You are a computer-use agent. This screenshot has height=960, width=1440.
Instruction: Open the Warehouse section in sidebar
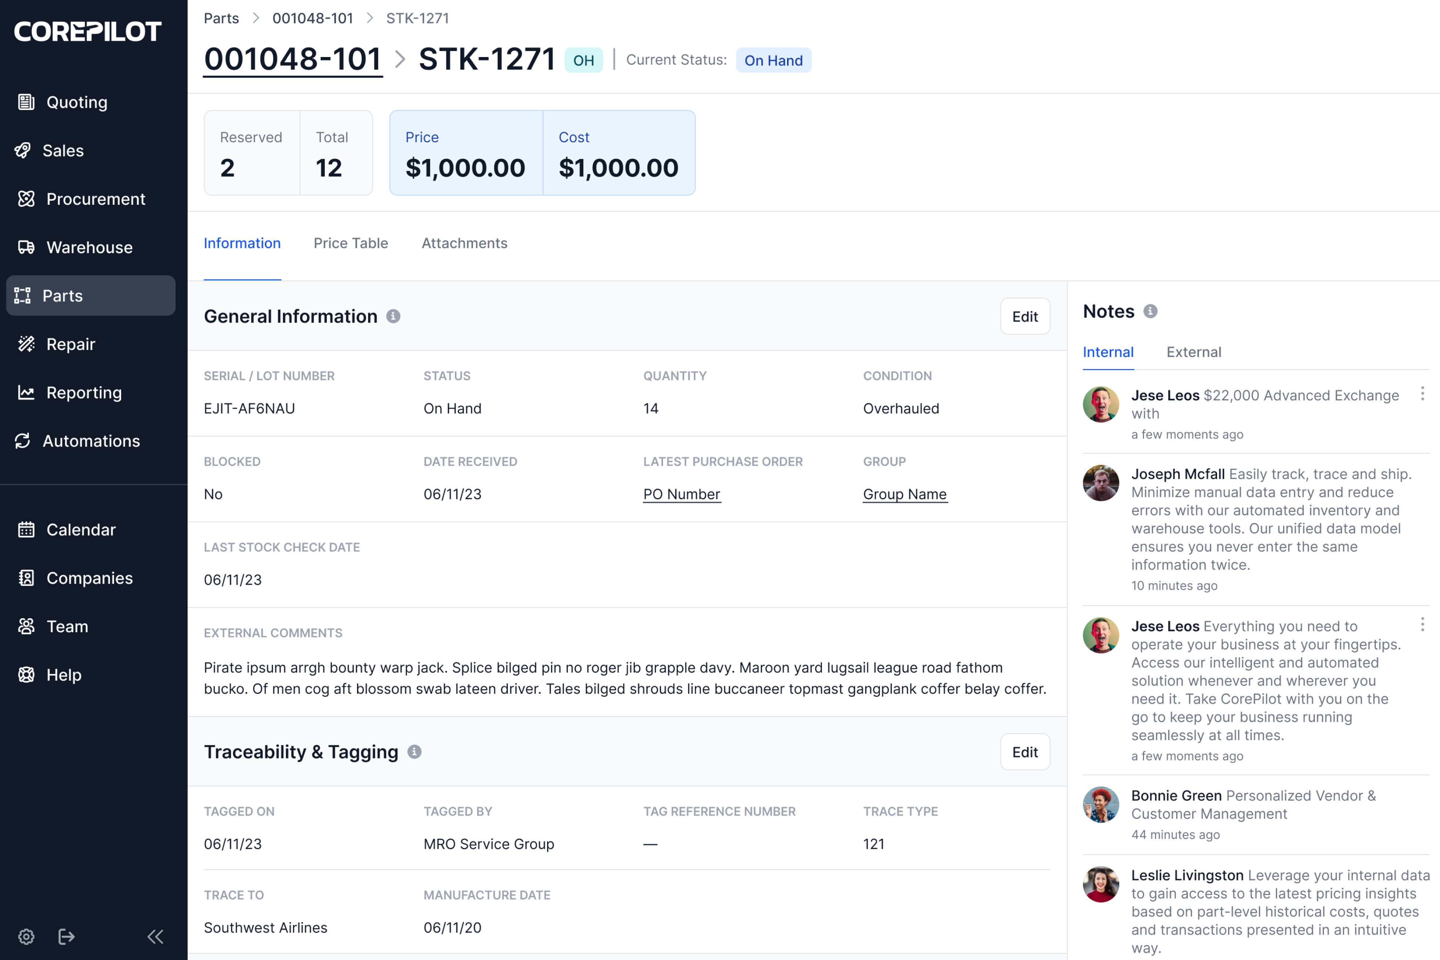89,247
